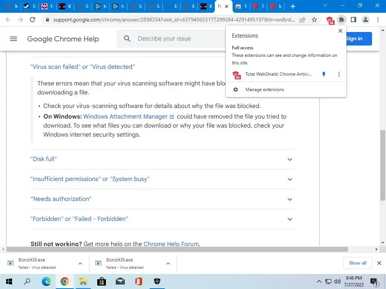Open the Total WebShield toolbar extension icon

click(329, 20)
